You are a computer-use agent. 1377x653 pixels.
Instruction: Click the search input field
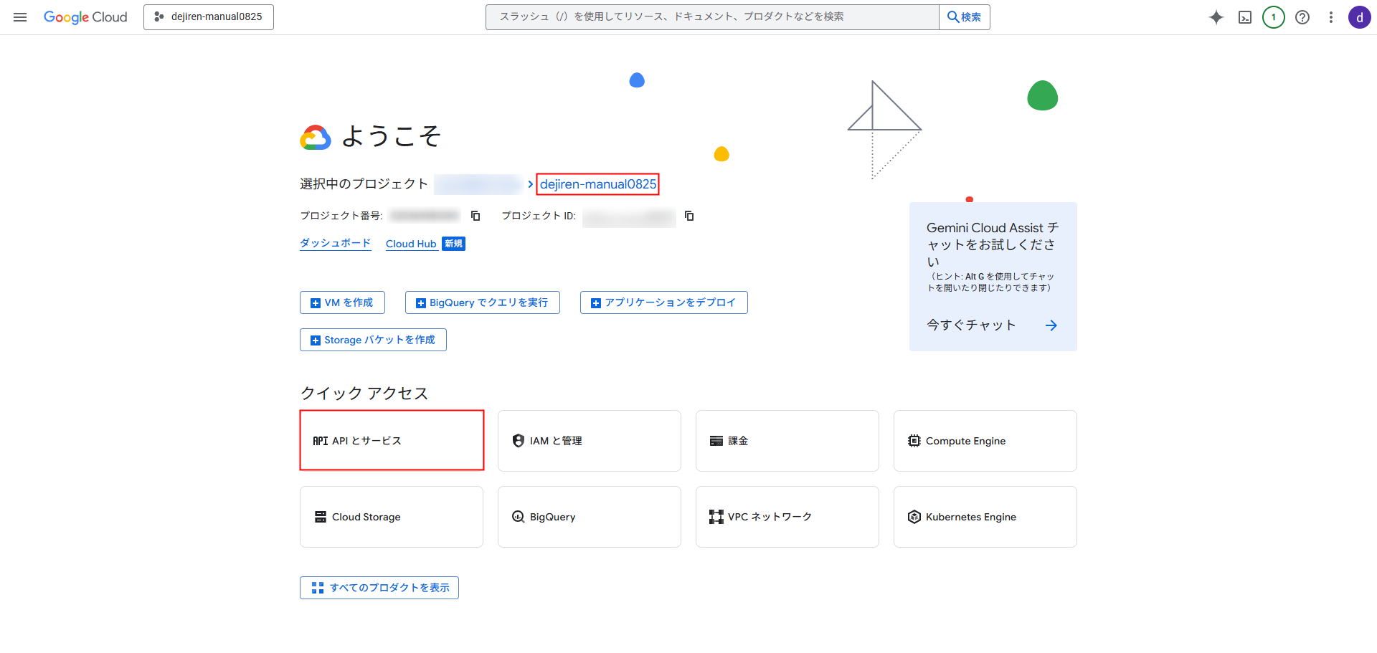[711, 17]
